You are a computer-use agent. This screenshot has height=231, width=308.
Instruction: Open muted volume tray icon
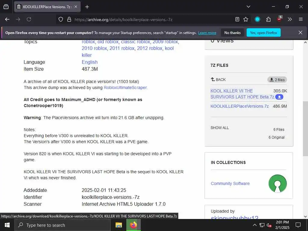(x=269, y=225)
